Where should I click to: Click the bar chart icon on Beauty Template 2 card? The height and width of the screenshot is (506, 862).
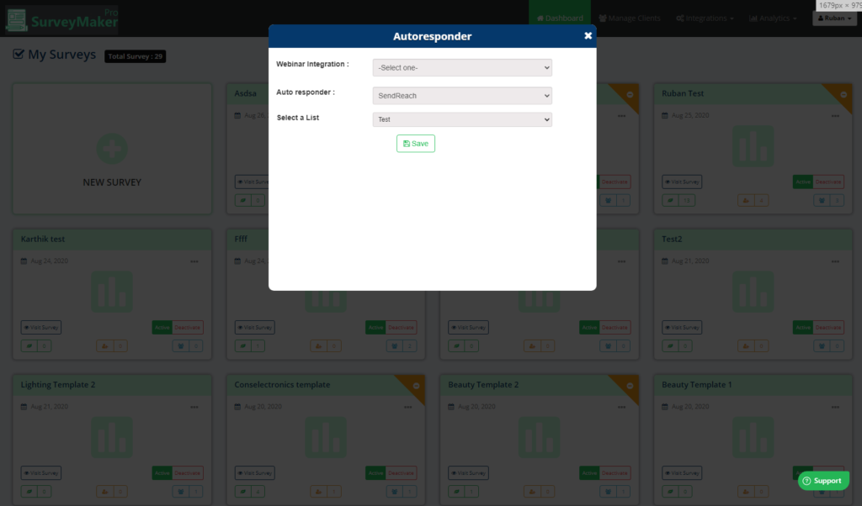[540, 437]
